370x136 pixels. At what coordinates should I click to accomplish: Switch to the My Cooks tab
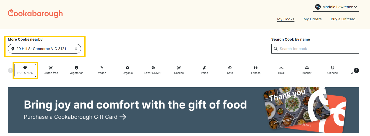click(286, 19)
